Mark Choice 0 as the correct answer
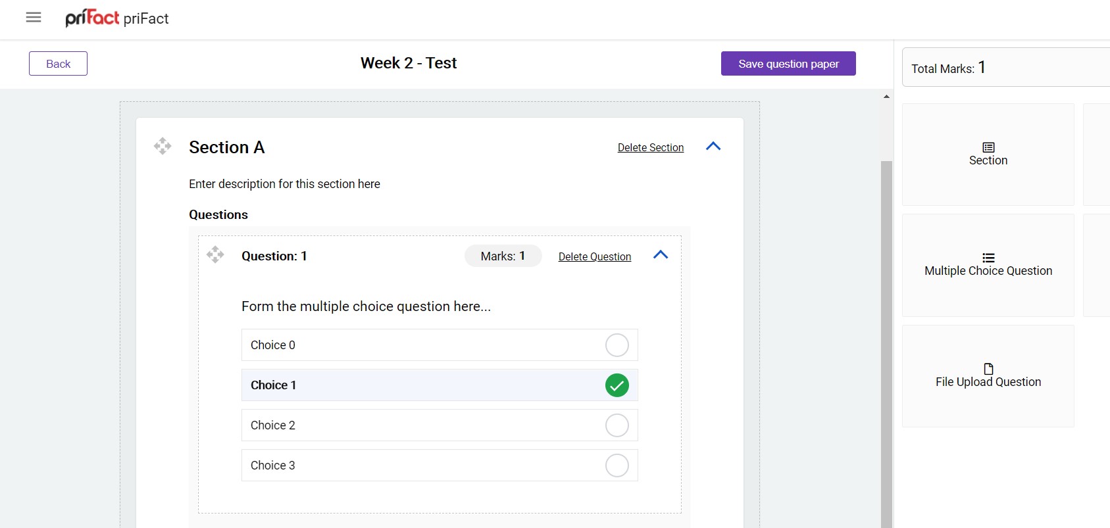Viewport: 1110px width, 528px height. [617, 345]
